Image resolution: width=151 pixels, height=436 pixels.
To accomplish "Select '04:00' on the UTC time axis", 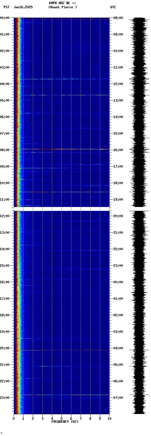I will [x=118, y=348].
